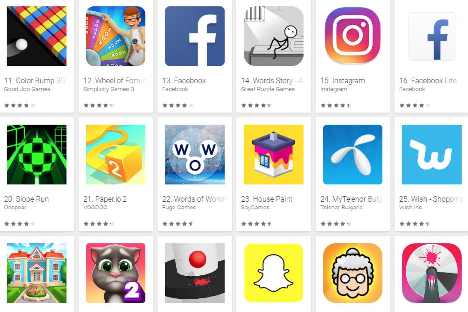Open the Words of Wonders WOW icon
Screen dimensions: 468x312
pyautogui.click(x=195, y=155)
